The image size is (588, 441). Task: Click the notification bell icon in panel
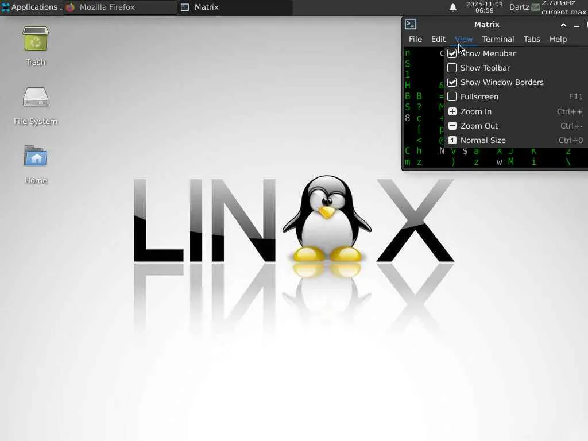coord(453,7)
